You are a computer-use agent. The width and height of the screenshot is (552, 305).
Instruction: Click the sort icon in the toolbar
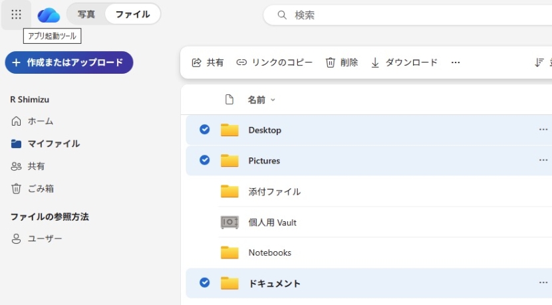[539, 62]
